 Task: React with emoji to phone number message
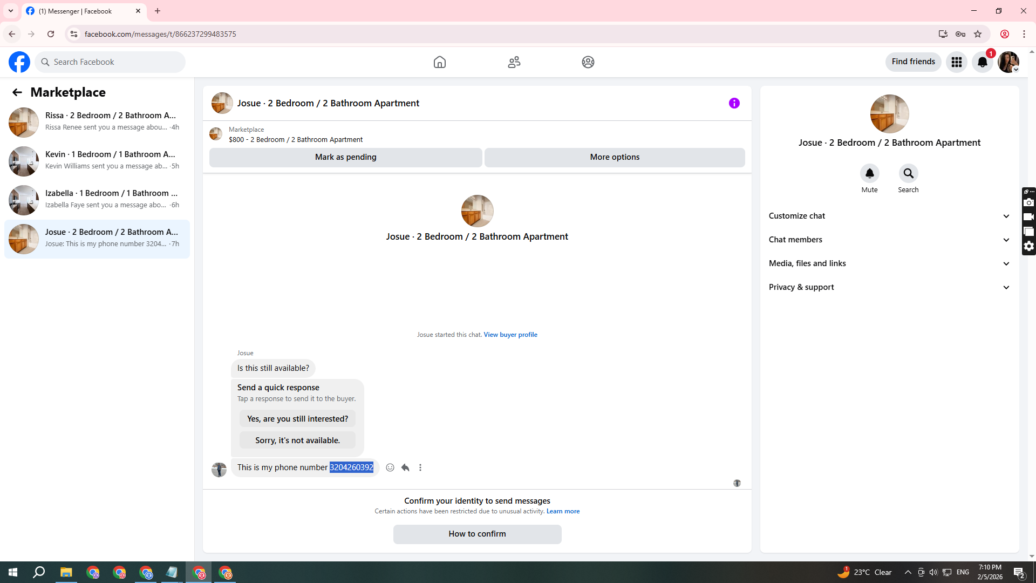point(390,467)
